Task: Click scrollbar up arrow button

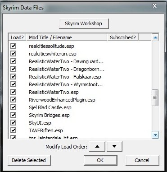Action: tap(155, 37)
